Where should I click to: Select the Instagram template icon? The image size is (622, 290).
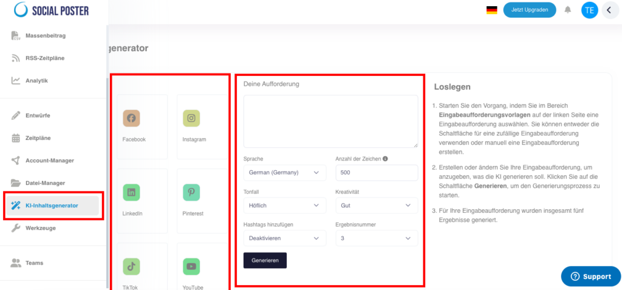(x=191, y=119)
